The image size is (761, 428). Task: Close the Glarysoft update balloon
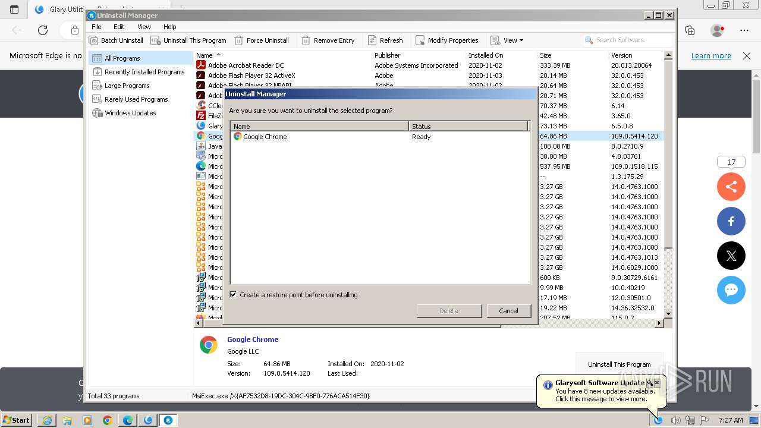click(657, 383)
